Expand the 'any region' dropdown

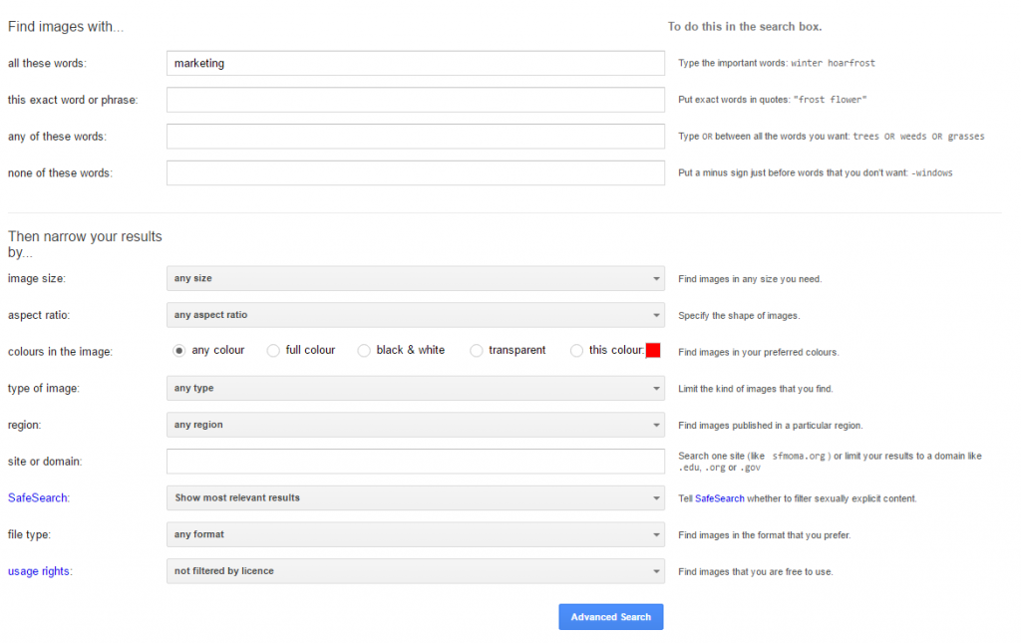[x=416, y=425]
